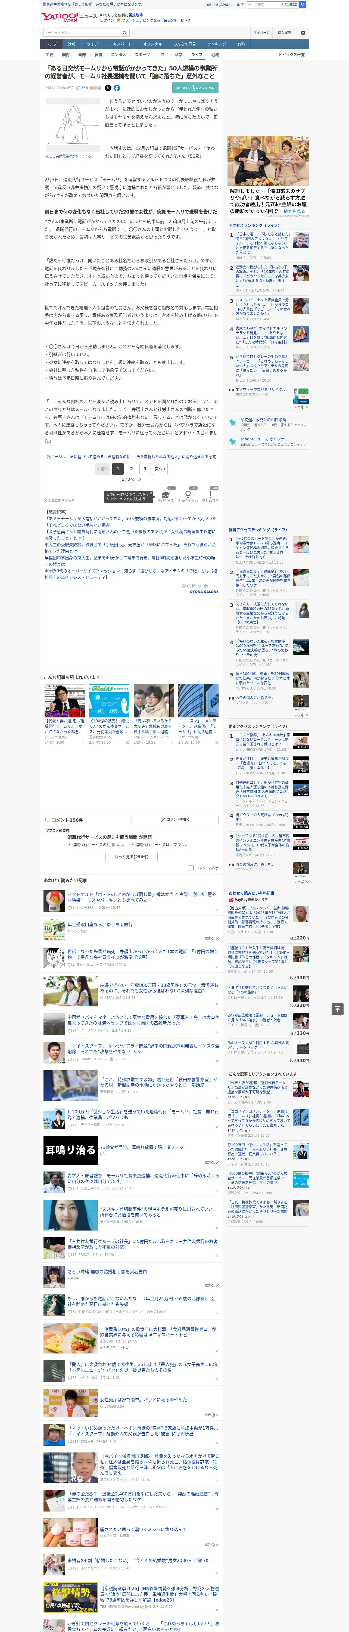Image resolution: width=349 pixels, height=1632 pixels.
Task: Open the ナイトスクープ ヤングケアラー問題 article
Action: coord(143,1049)
